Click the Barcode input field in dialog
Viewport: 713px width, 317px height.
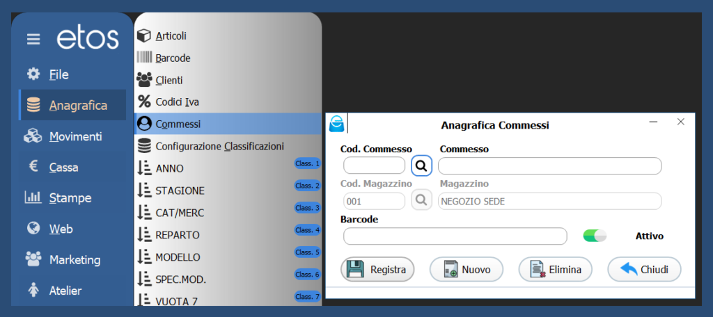tap(455, 236)
